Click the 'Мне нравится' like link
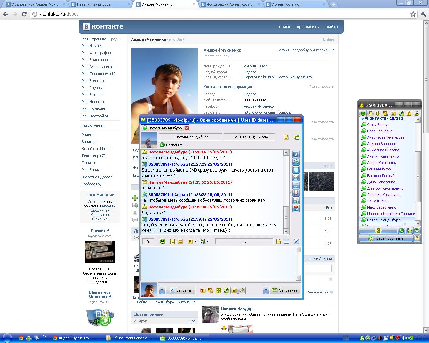 pyautogui.click(x=320, y=292)
